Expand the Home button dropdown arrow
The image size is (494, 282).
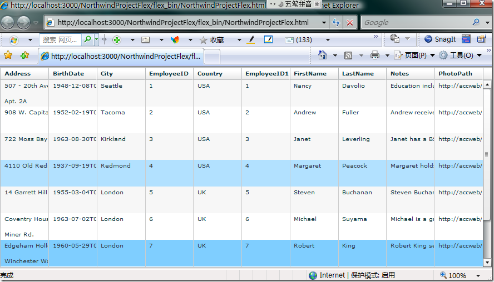[x=335, y=56]
